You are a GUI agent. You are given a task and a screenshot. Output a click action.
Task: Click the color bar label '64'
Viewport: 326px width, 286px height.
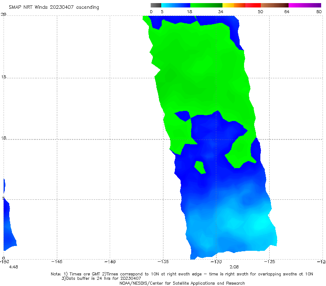287,12
